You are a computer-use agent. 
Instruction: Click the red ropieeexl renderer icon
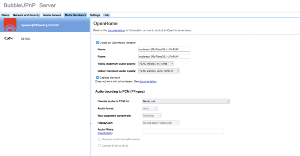pyautogui.click(x=10, y=25)
